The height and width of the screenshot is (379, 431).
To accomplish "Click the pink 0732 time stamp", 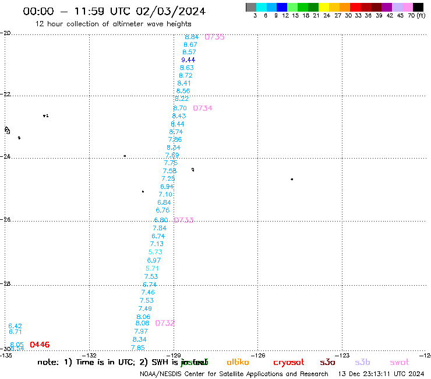I will (165, 323).
